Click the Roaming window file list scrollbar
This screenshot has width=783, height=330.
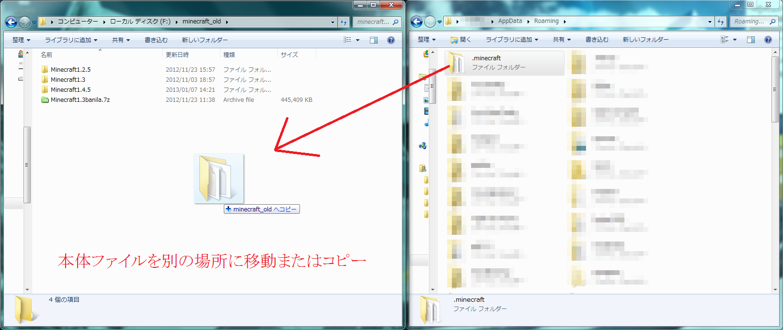(x=775, y=89)
